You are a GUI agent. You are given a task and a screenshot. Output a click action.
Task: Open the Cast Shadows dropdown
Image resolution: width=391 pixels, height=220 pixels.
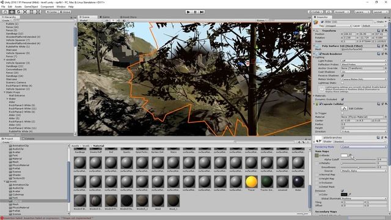point(364,71)
